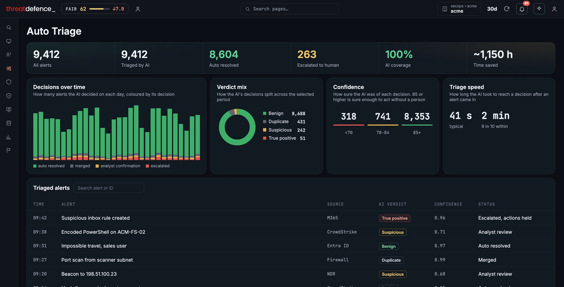Open the plain shield icon in the sidebar
This screenshot has height=287, width=564.
point(9,82)
